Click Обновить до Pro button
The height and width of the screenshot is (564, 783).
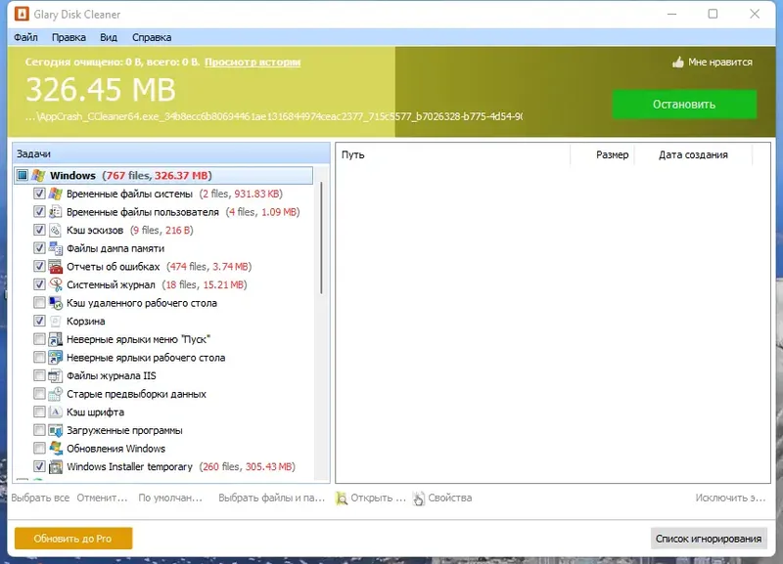[73, 539]
